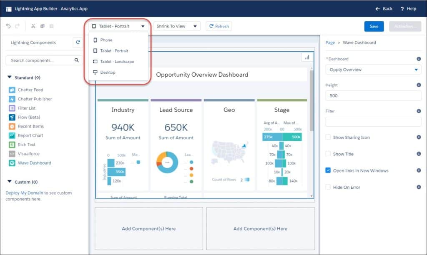Image resolution: width=427 pixels, height=255 pixels.
Task: Choose Tablet - Landscape from device menu
Action: coord(118,62)
